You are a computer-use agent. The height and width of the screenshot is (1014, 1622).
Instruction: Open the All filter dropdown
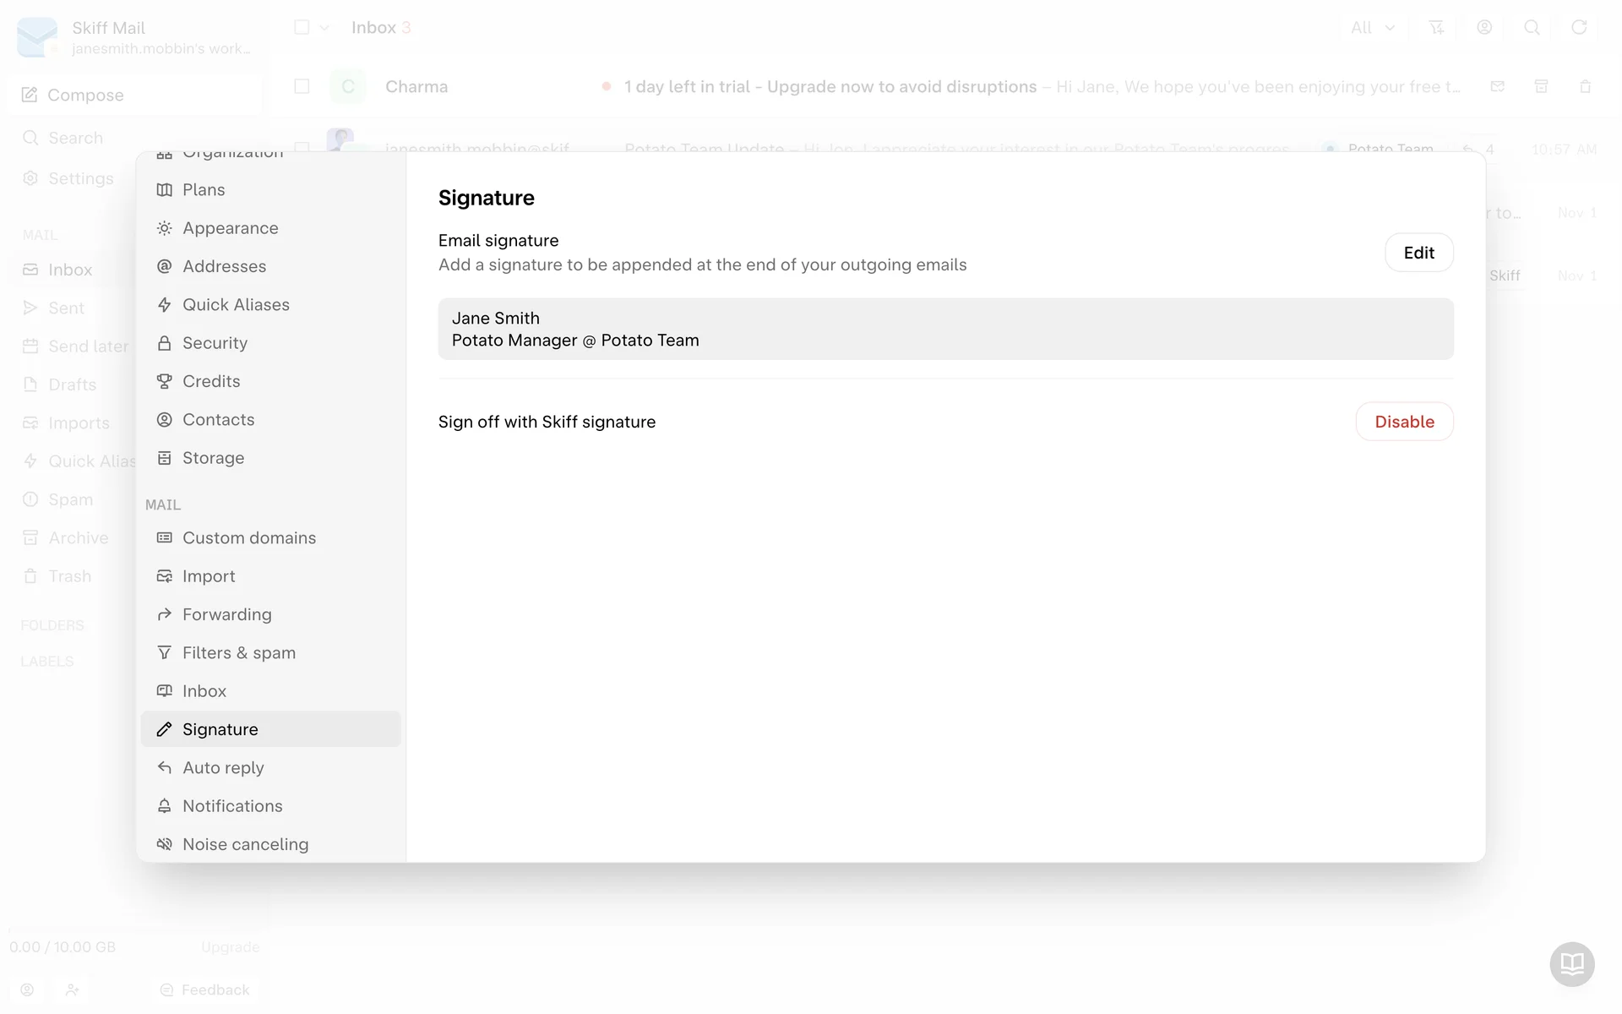(1372, 28)
